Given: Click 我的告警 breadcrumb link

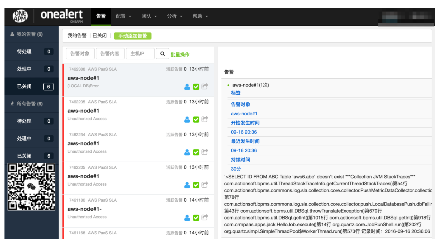Looking at the screenshot, I should pyautogui.click(x=77, y=36).
